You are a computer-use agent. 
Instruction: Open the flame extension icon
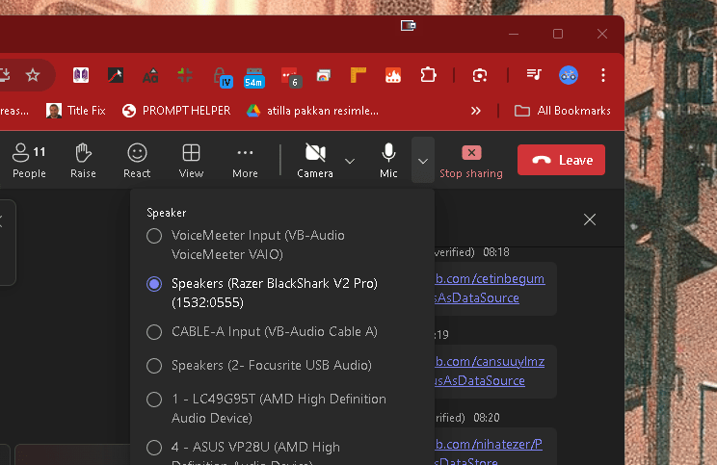tap(393, 75)
